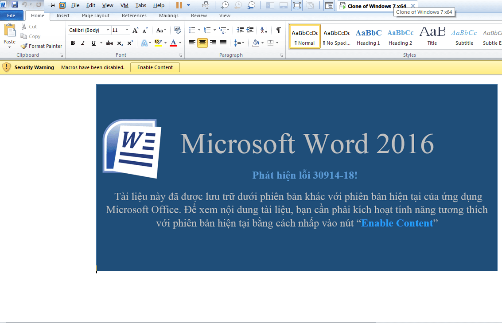Apply the Heading 1 style
Viewport: 502px width, 323px height.
click(369, 36)
